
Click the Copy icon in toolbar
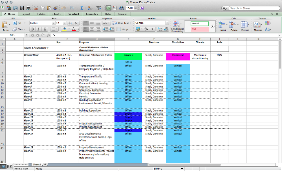coord(42,8)
